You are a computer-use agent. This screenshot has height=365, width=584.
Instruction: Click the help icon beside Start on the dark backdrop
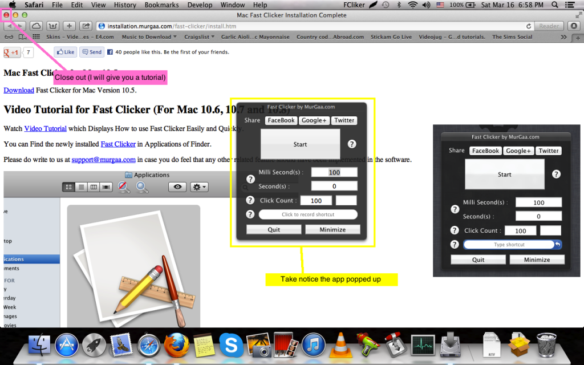click(556, 175)
